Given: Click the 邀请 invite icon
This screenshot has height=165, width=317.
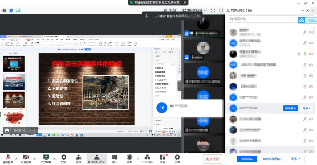Looking at the screenshot, I should (78, 159).
